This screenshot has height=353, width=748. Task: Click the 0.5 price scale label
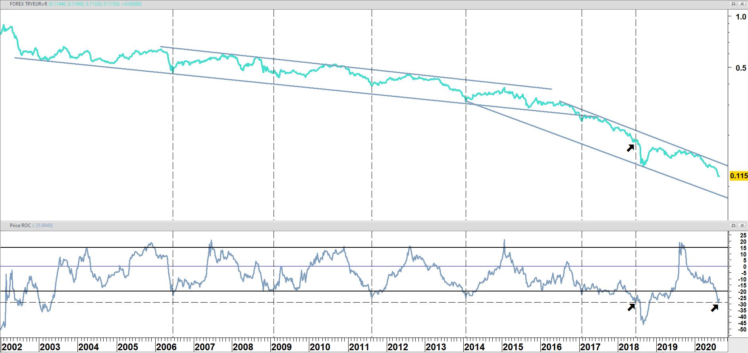click(x=740, y=68)
